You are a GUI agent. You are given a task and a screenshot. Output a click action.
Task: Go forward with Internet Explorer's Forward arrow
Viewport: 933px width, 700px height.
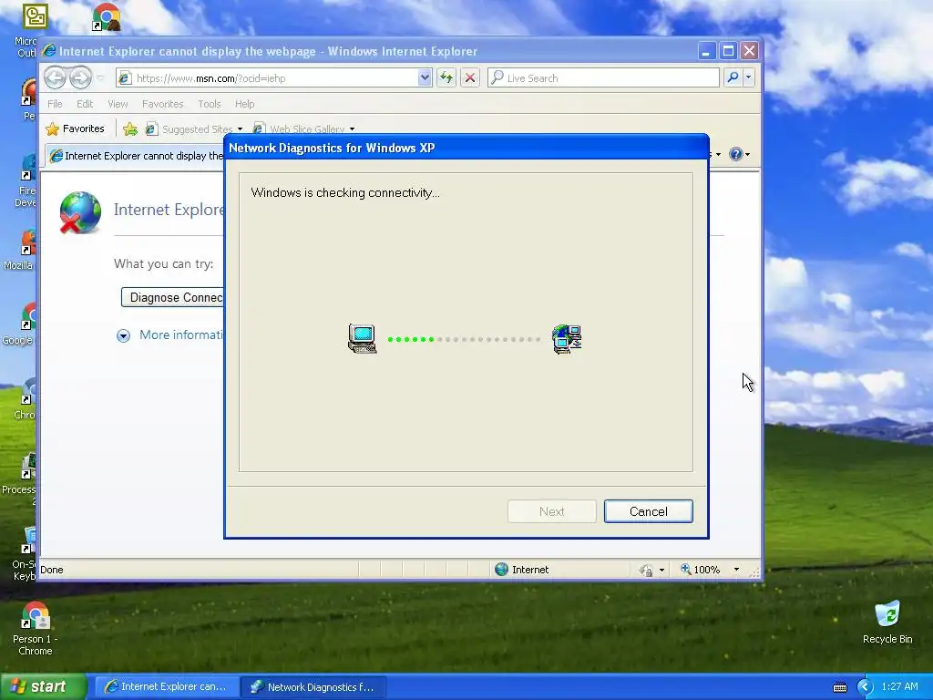coord(80,77)
